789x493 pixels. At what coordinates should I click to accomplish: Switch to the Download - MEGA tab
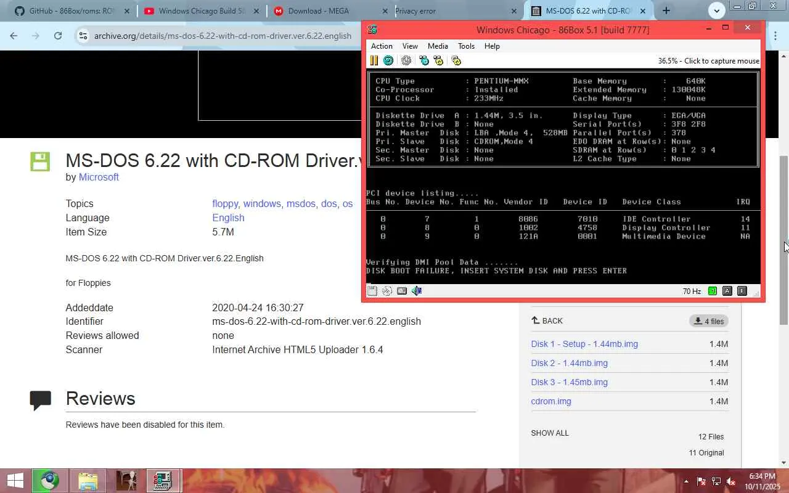pos(330,11)
